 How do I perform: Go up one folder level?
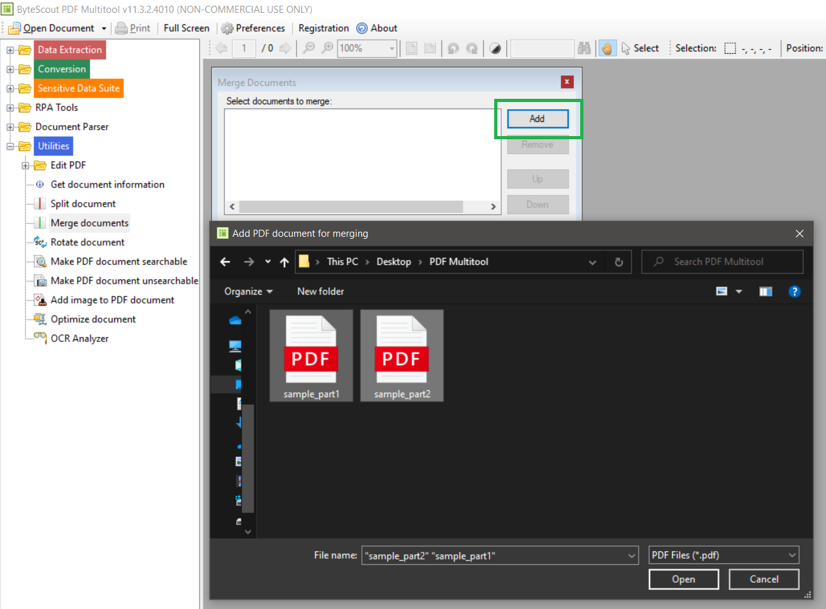pyautogui.click(x=284, y=262)
